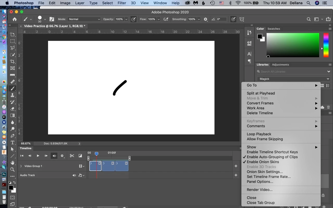Add media to Video Group 1 plus button
The width and height of the screenshot is (333, 208).
236,166
